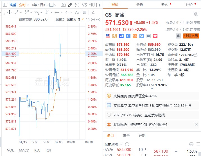This screenshot has height=156, width=201.
Task: Switch to the 评论 tab
Action: [x=189, y=5]
